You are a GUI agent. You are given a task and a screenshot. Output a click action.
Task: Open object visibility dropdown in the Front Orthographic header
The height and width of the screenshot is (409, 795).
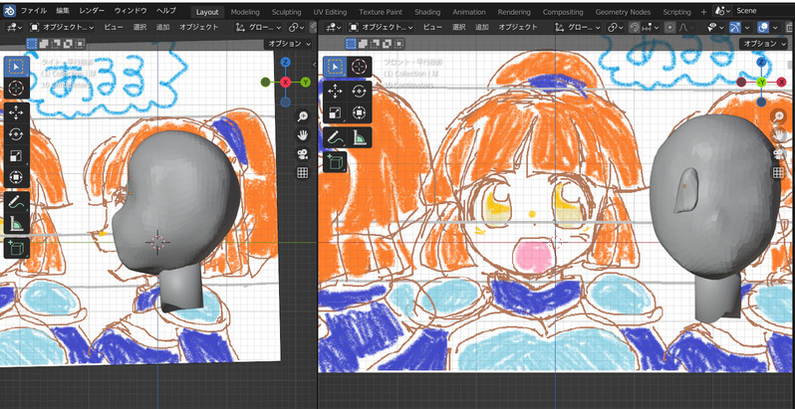pos(718,27)
